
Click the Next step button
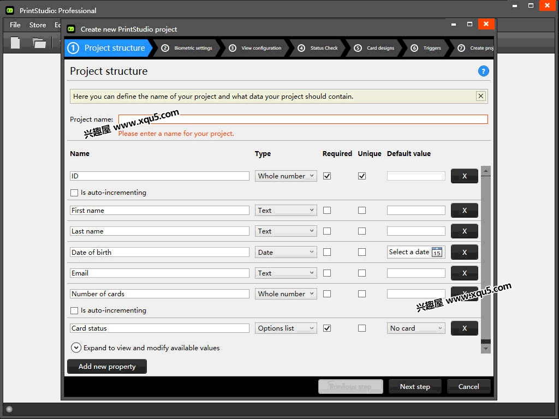(x=415, y=387)
